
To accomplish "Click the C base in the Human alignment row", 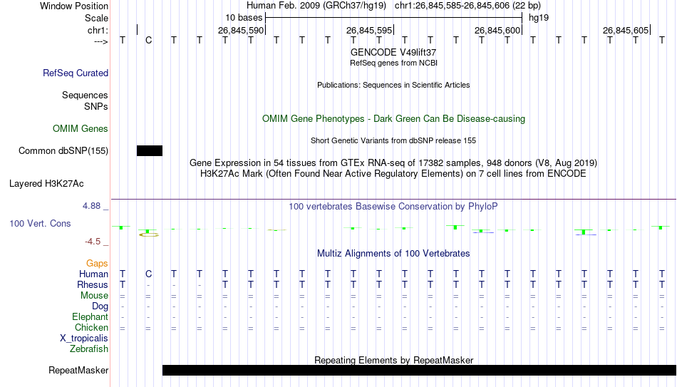I will (x=148, y=274).
